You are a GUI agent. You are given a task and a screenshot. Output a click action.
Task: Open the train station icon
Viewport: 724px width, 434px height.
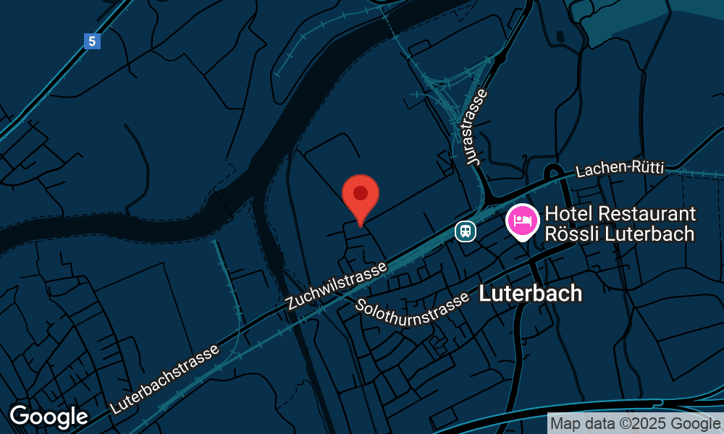pyautogui.click(x=466, y=231)
